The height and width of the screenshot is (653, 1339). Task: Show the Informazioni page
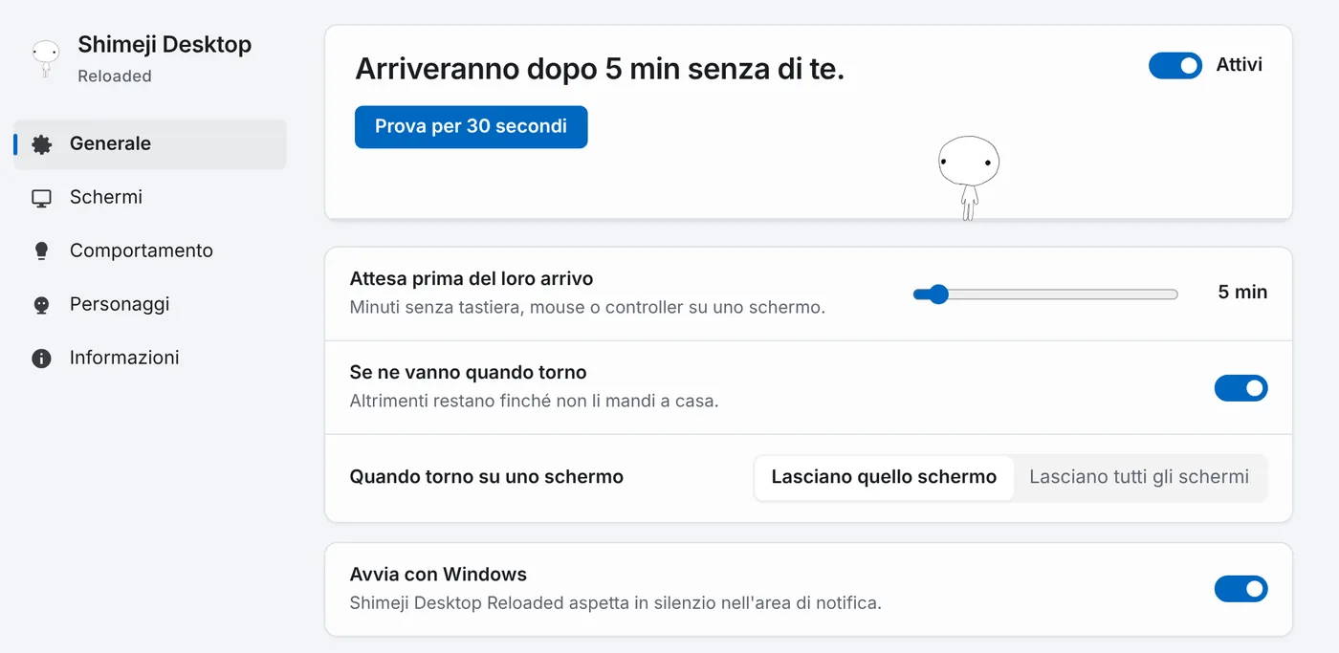pos(150,359)
